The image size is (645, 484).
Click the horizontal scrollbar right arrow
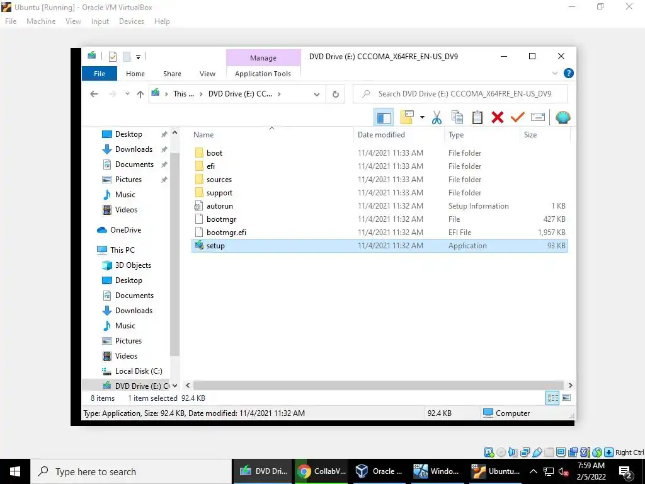(570, 386)
